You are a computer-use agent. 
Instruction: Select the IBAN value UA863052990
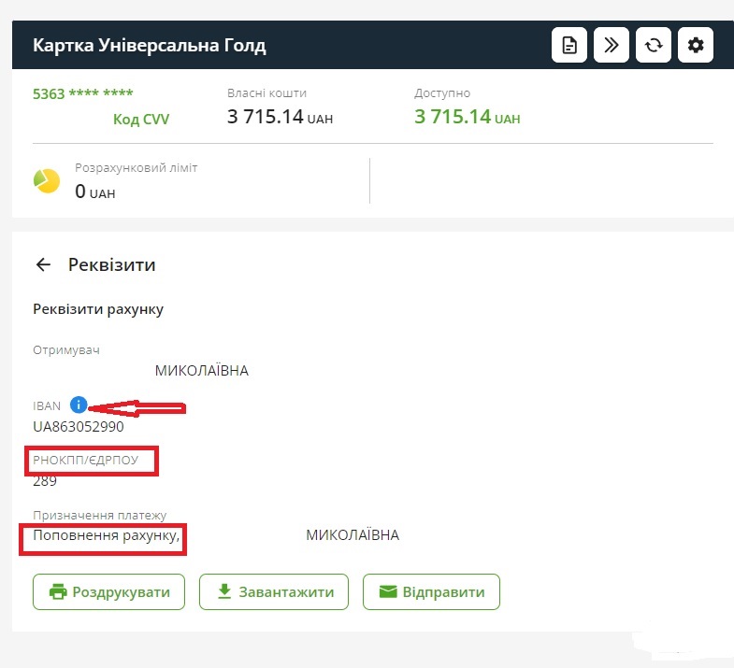79,426
